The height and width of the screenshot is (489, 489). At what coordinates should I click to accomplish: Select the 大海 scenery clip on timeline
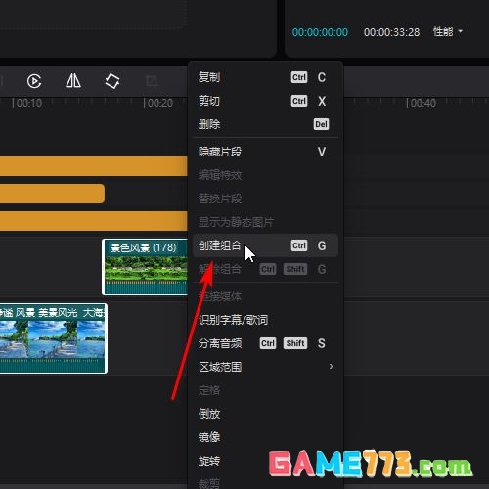pyautogui.click(x=53, y=338)
